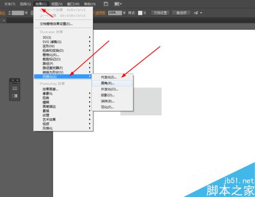Choose 栅格化(R)... from the menu
Screen dimensions: 255x197
[63, 55]
